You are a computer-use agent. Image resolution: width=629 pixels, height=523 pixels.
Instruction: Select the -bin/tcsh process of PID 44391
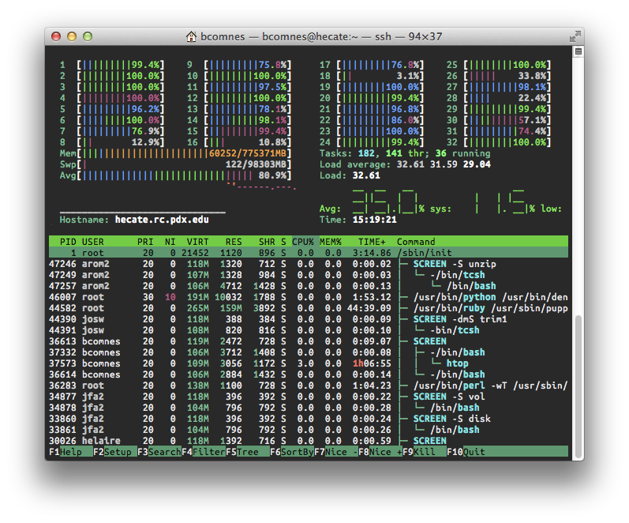(309, 330)
